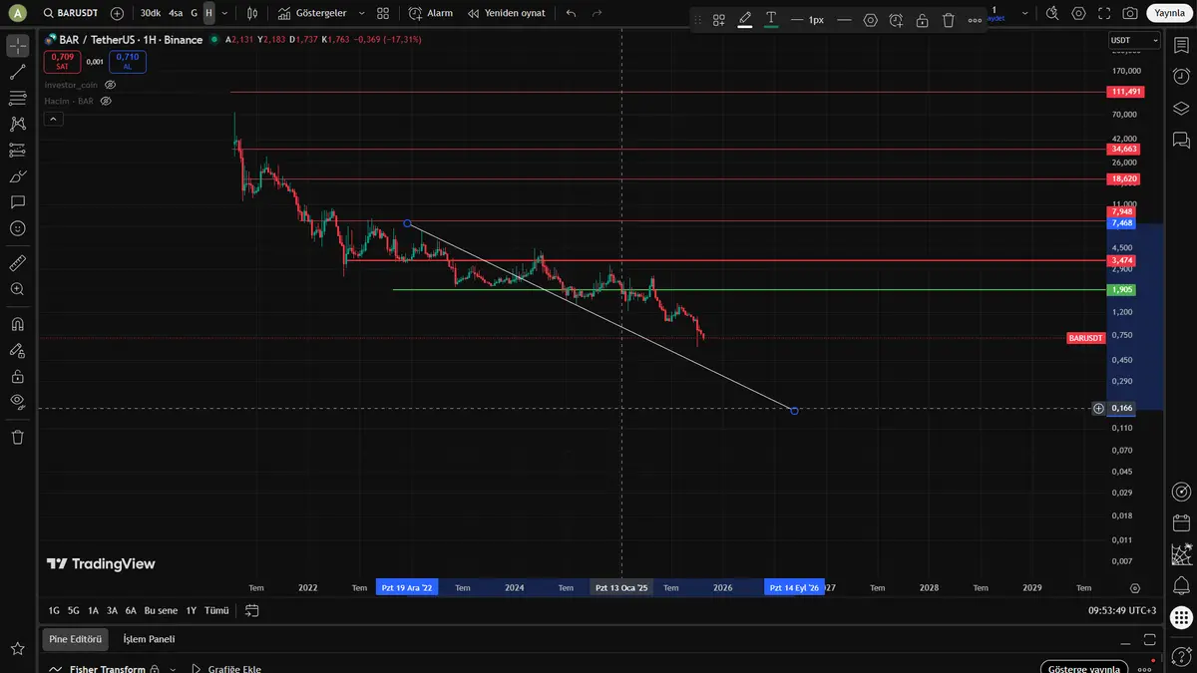Viewport: 1197px width, 673px height.
Task: Collapse the indicator legend chevron
Action: coord(53,119)
